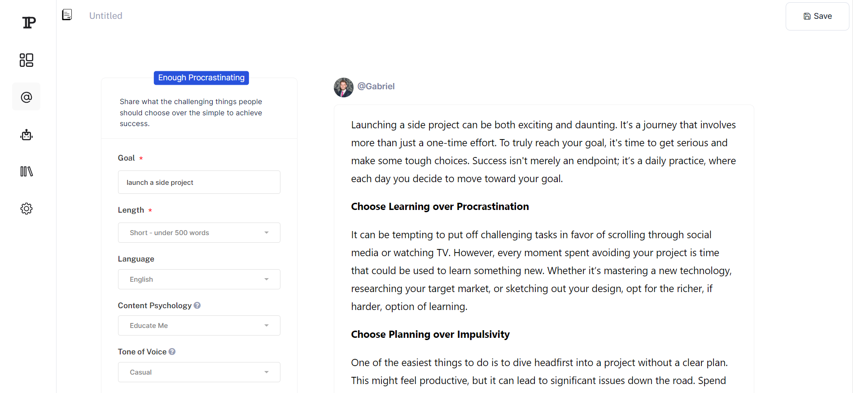Open the Tone of Voice dropdown set to Casual
This screenshot has height=393, width=853.
click(x=199, y=372)
